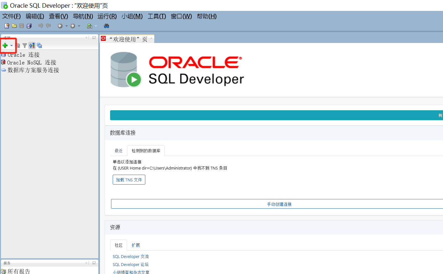
Task: Open search using the binoculars icon
Action: pyautogui.click(x=107, y=26)
